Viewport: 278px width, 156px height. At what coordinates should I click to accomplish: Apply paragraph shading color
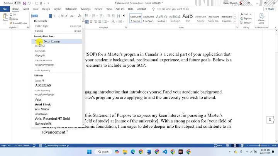pos(113,22)
